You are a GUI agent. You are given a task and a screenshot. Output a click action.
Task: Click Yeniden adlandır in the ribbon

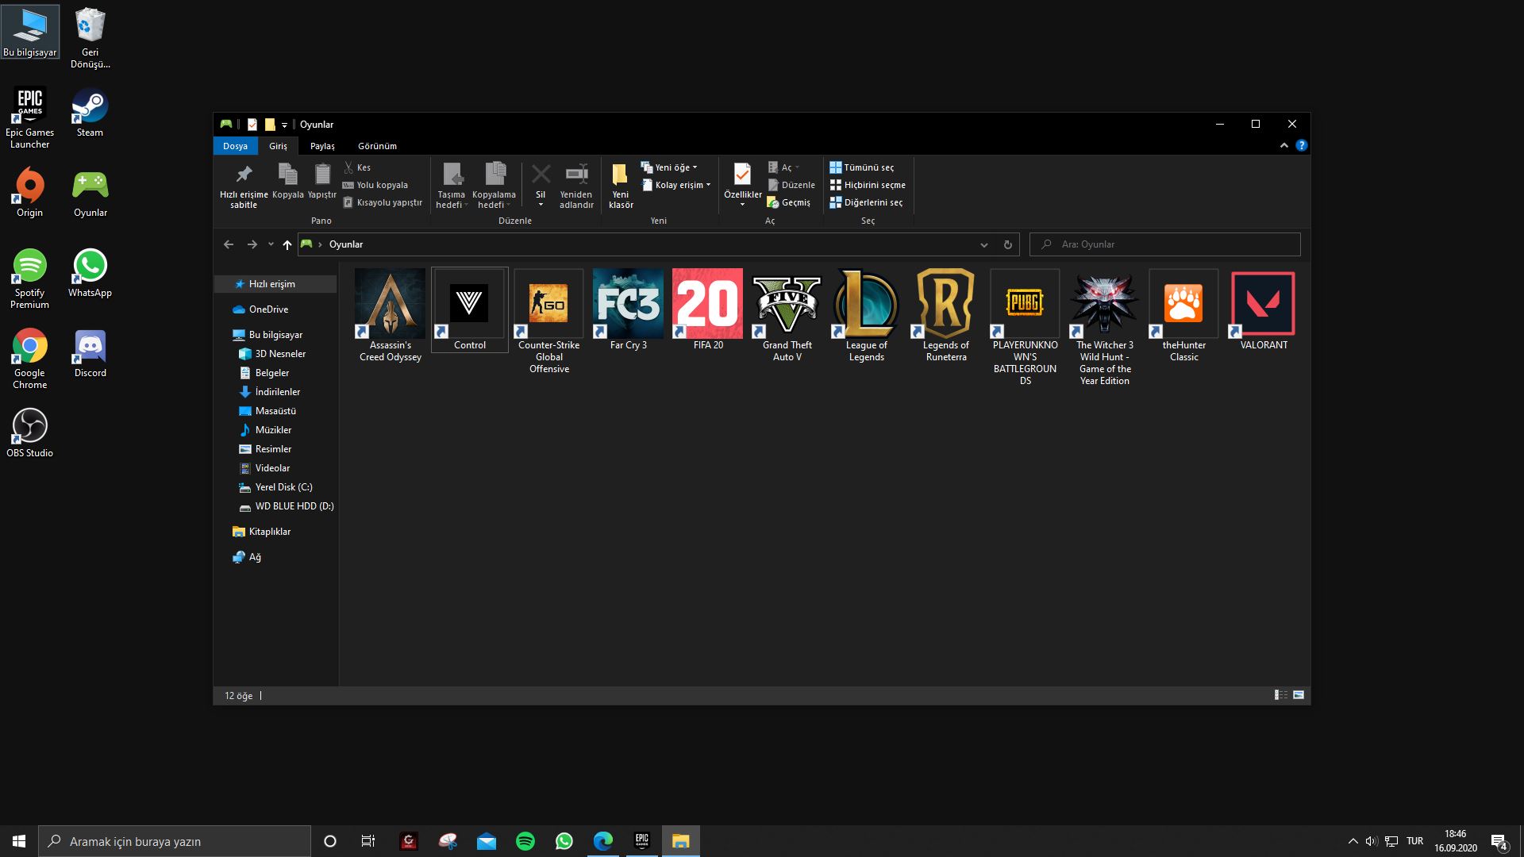point(576,186)
